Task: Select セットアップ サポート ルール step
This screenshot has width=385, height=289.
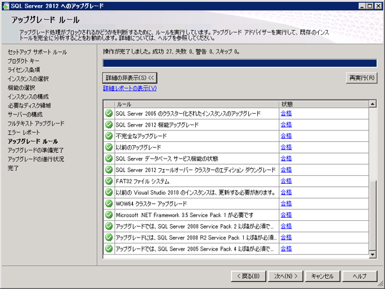Action: (x=37, y=52)
